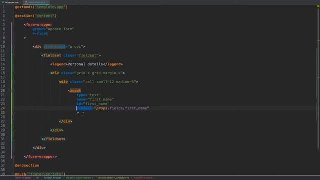This screenshot has width=320, height=180.
Task: Place cursor on @extends('template.app')
Action: [41, 7]
